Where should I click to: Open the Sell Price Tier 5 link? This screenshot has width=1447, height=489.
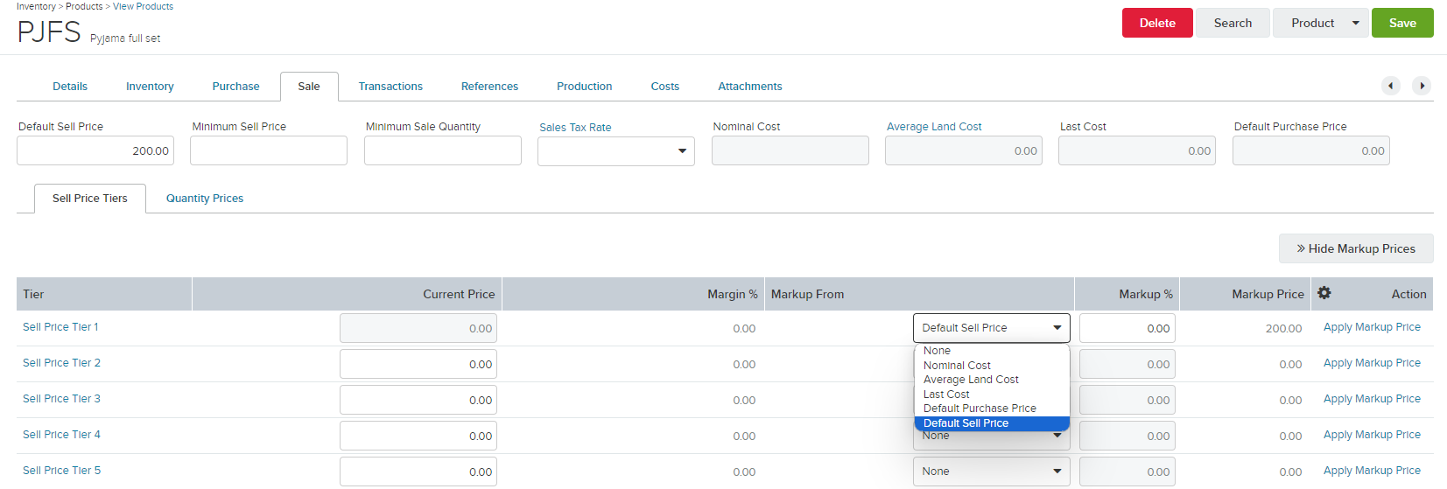[61, 471]
